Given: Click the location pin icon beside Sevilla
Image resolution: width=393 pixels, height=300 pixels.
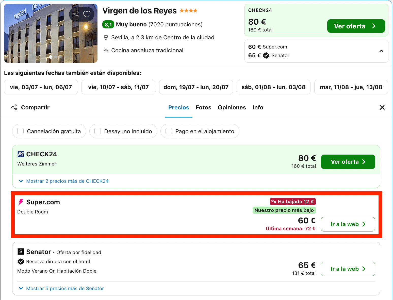Looking at the screenshot, I should click(106, 38).
